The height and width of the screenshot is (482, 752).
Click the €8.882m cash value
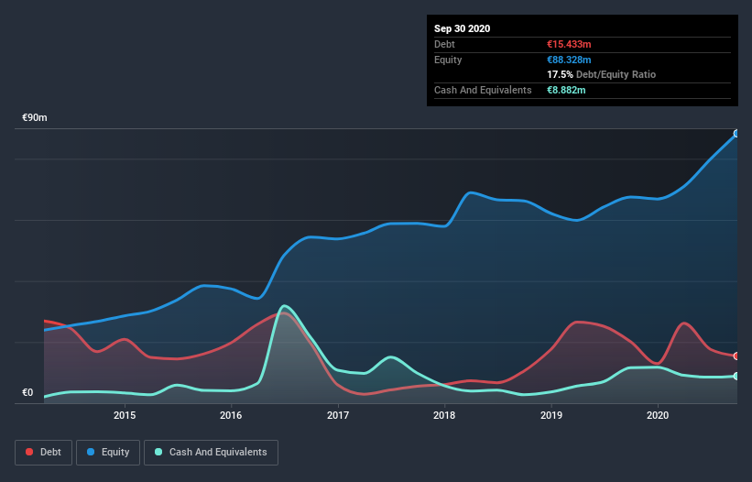(566, 90)
